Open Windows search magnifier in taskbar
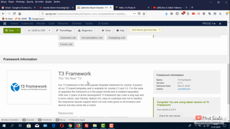The width and height of the screenshot is (230, 129). click(12, 126)
